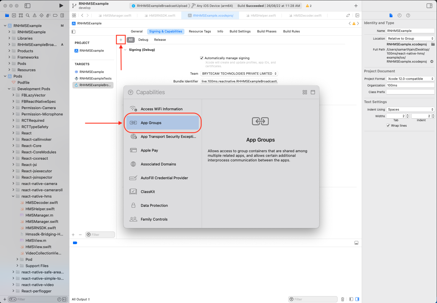Select Apple Pay capability
Screen dimensions: 437x303
[x=149, y=150]
